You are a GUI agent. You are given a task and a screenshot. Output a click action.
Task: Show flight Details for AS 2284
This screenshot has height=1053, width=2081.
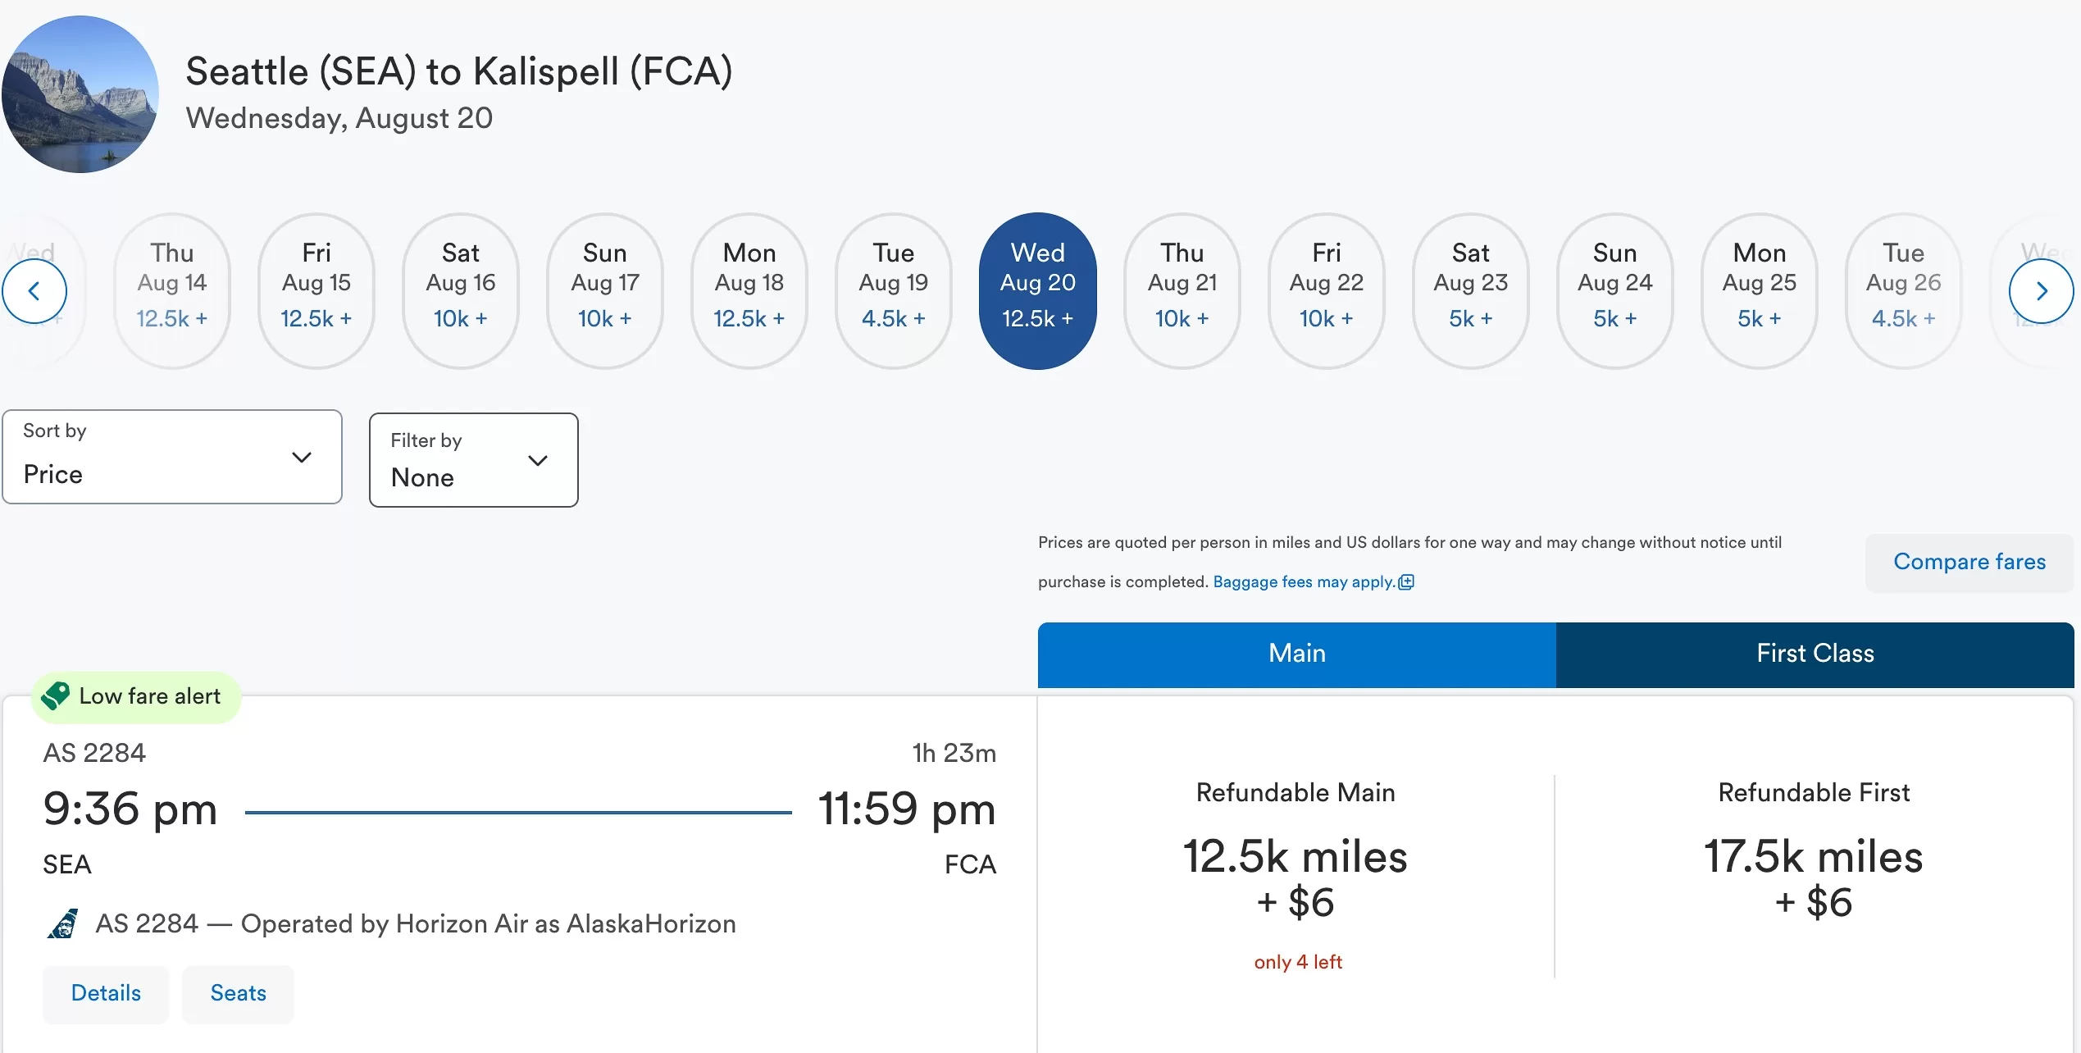(x=106, y=993)
